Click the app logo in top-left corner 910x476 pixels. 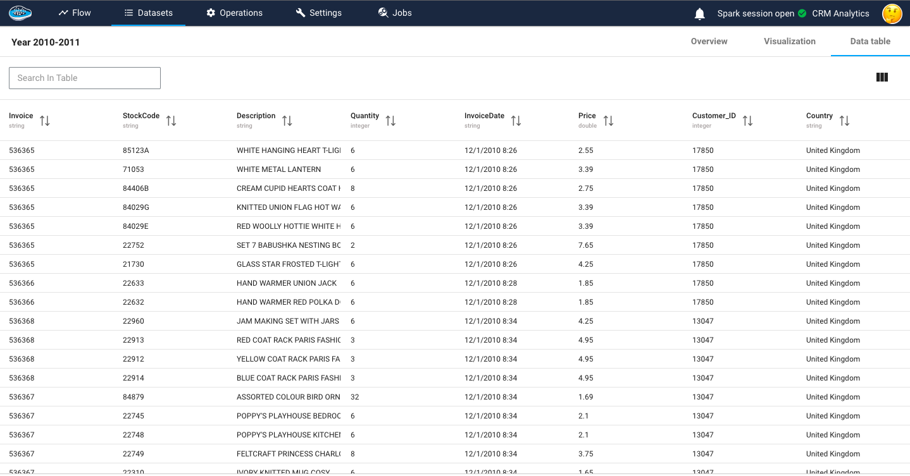click(x=20, y=13)
